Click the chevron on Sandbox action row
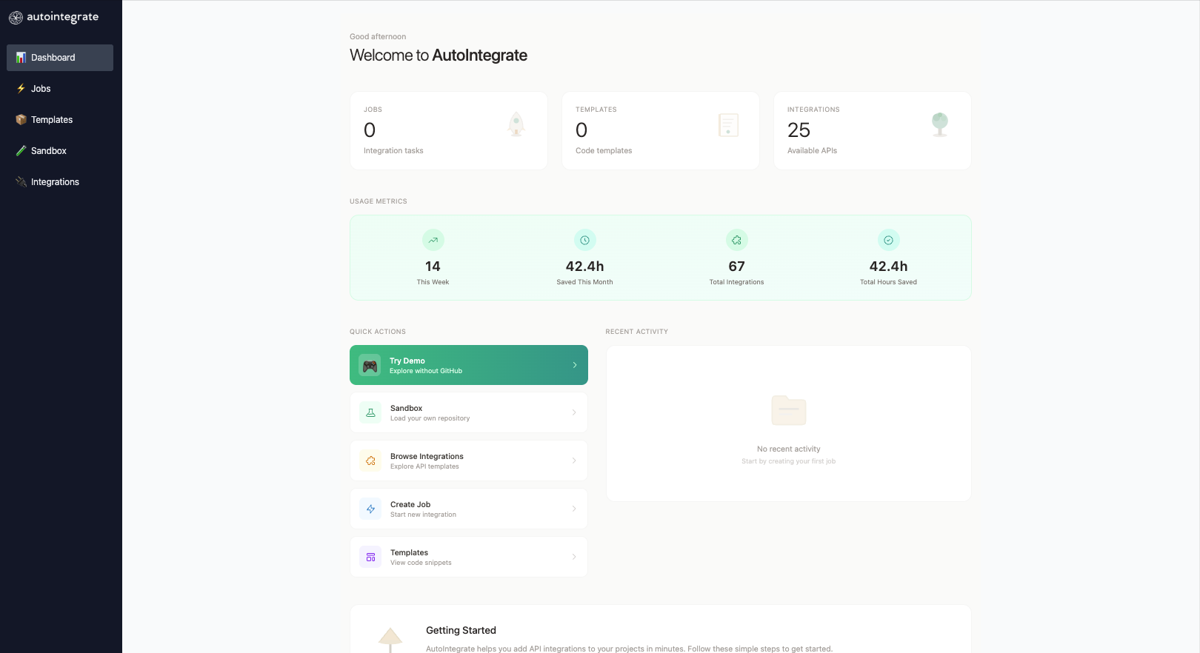This screenshot has height=653, width=1200. pyautogui.click(x=574, y=412)
